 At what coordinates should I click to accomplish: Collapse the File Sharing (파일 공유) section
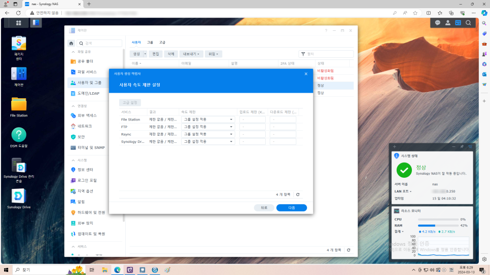pos(73,52)
